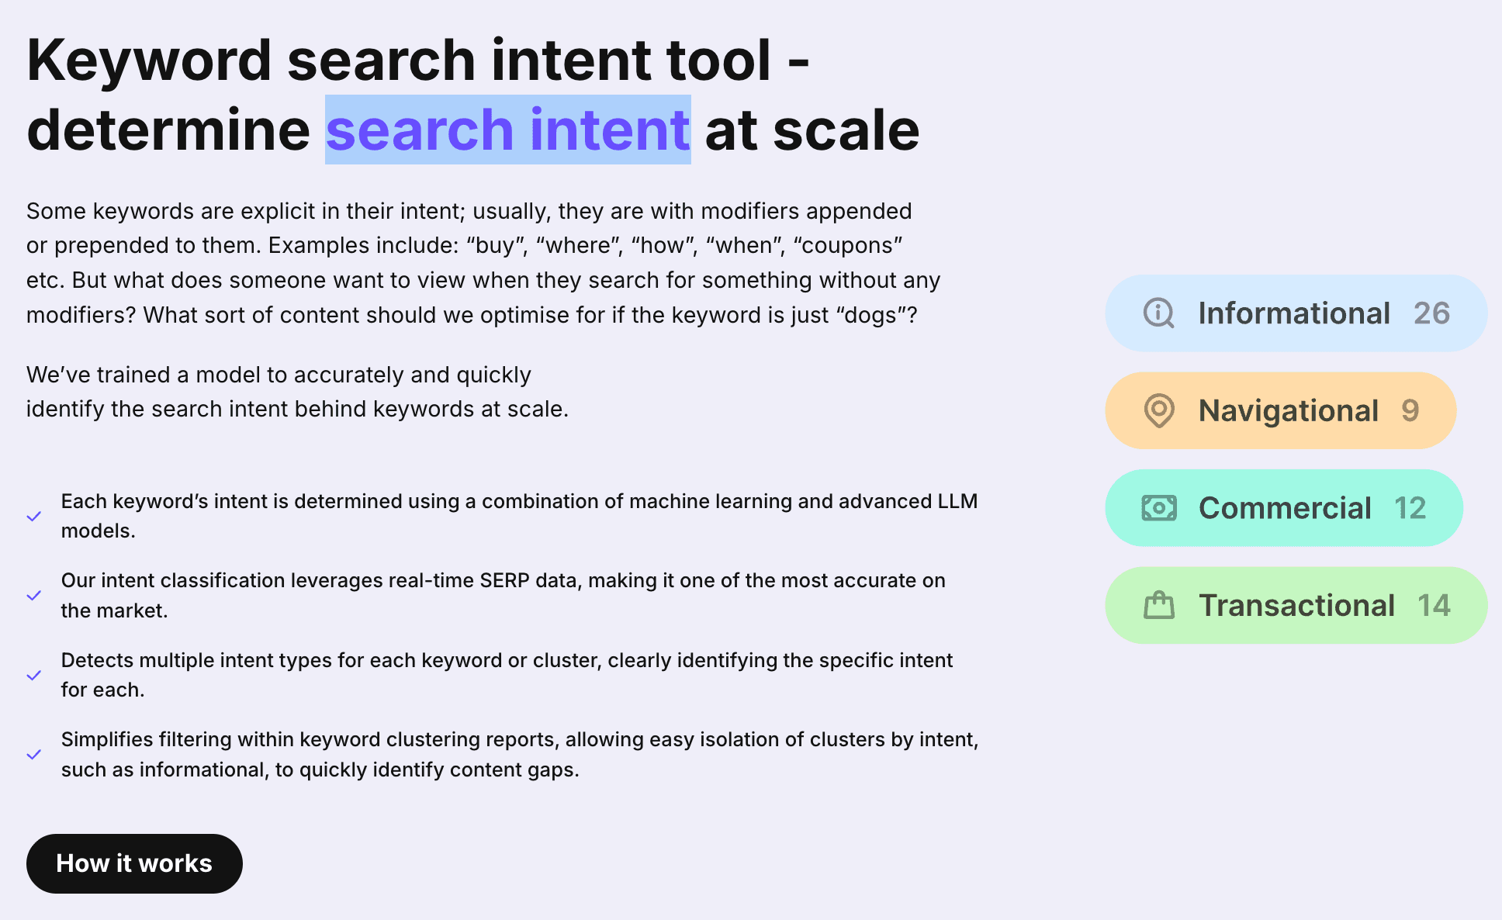This screenshot has height=920, width=1502.
Task: Click the checkmark next to the LLM bullet
Action: pos(34,516)
